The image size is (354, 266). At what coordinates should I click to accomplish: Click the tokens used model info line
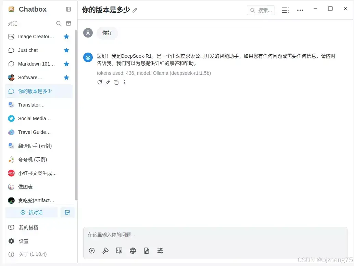pyautogui.click(x=154, y=73)
